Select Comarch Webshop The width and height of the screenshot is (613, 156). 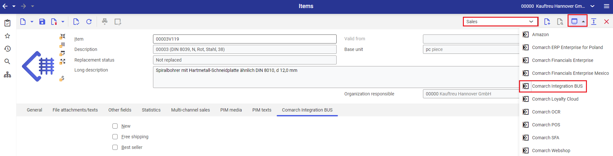[x=566, y=151]
